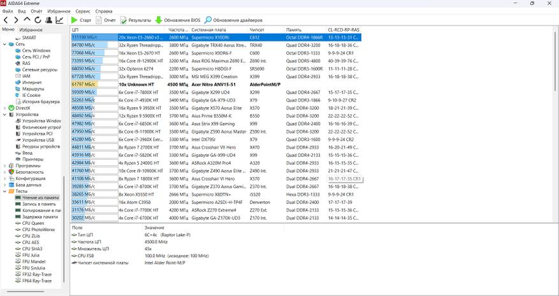Select FPU Julia benchmark
559x296 pixels.
[x=31, y=255]
